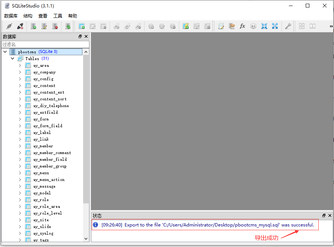Open the SQL editor from the toolbar
This screenshot has height=247, width=334.
(221, 26)
